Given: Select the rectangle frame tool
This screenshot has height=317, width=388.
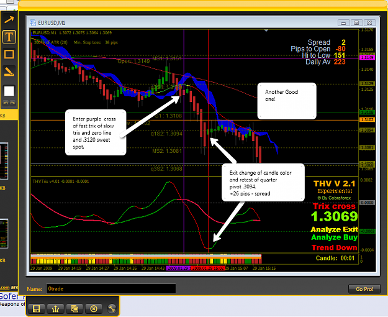Looking at the screenshot, I should (x=9, y=54).
